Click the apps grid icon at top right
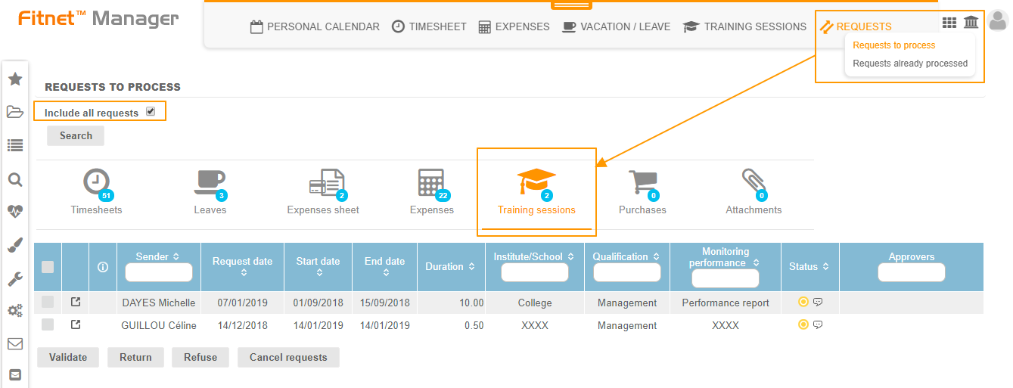The width and height of the screenshot is (1013, 388). click(x=949, y=23)
